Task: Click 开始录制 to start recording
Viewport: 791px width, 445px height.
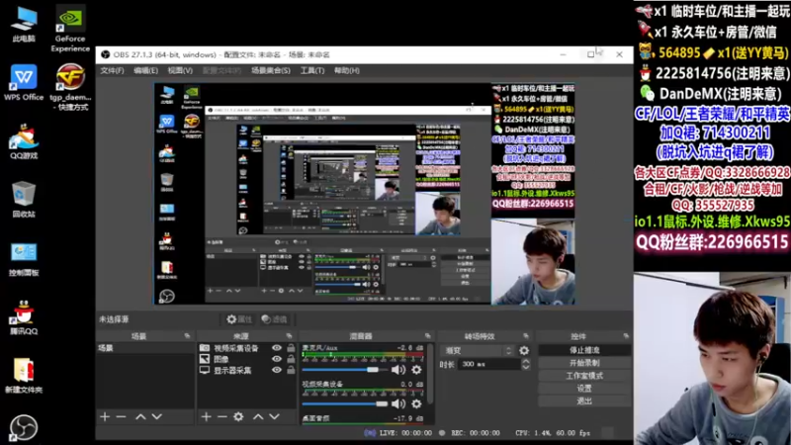Action: tap(584, 363)
